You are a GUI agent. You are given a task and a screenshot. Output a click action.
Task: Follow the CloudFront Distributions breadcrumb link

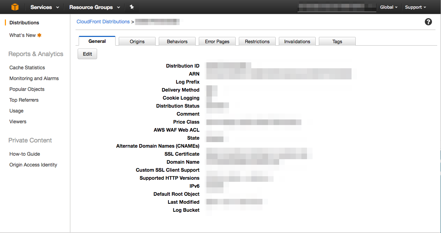coord(103,22)
